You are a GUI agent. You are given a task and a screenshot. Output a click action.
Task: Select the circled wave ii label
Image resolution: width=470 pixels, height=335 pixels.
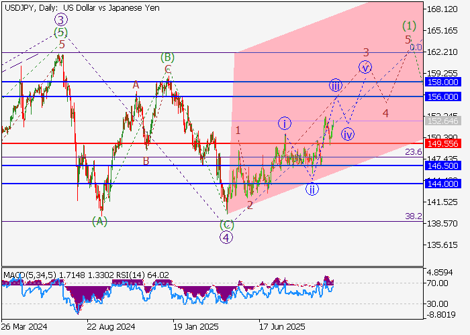pos(312,189)
